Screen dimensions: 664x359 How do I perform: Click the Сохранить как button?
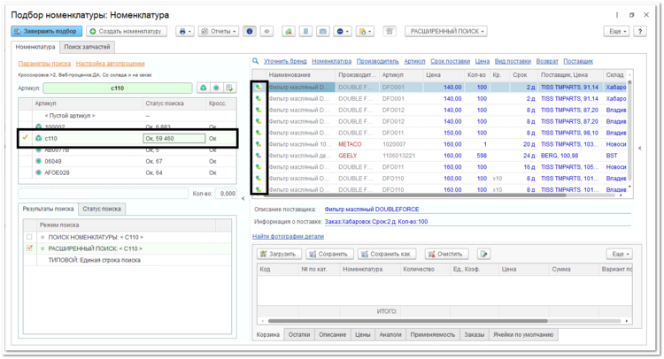(x=387, y=254)
